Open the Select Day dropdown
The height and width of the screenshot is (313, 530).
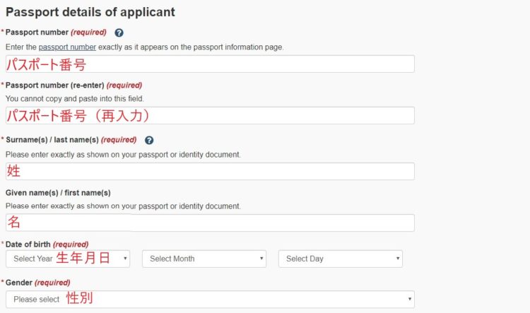(340, 259)
